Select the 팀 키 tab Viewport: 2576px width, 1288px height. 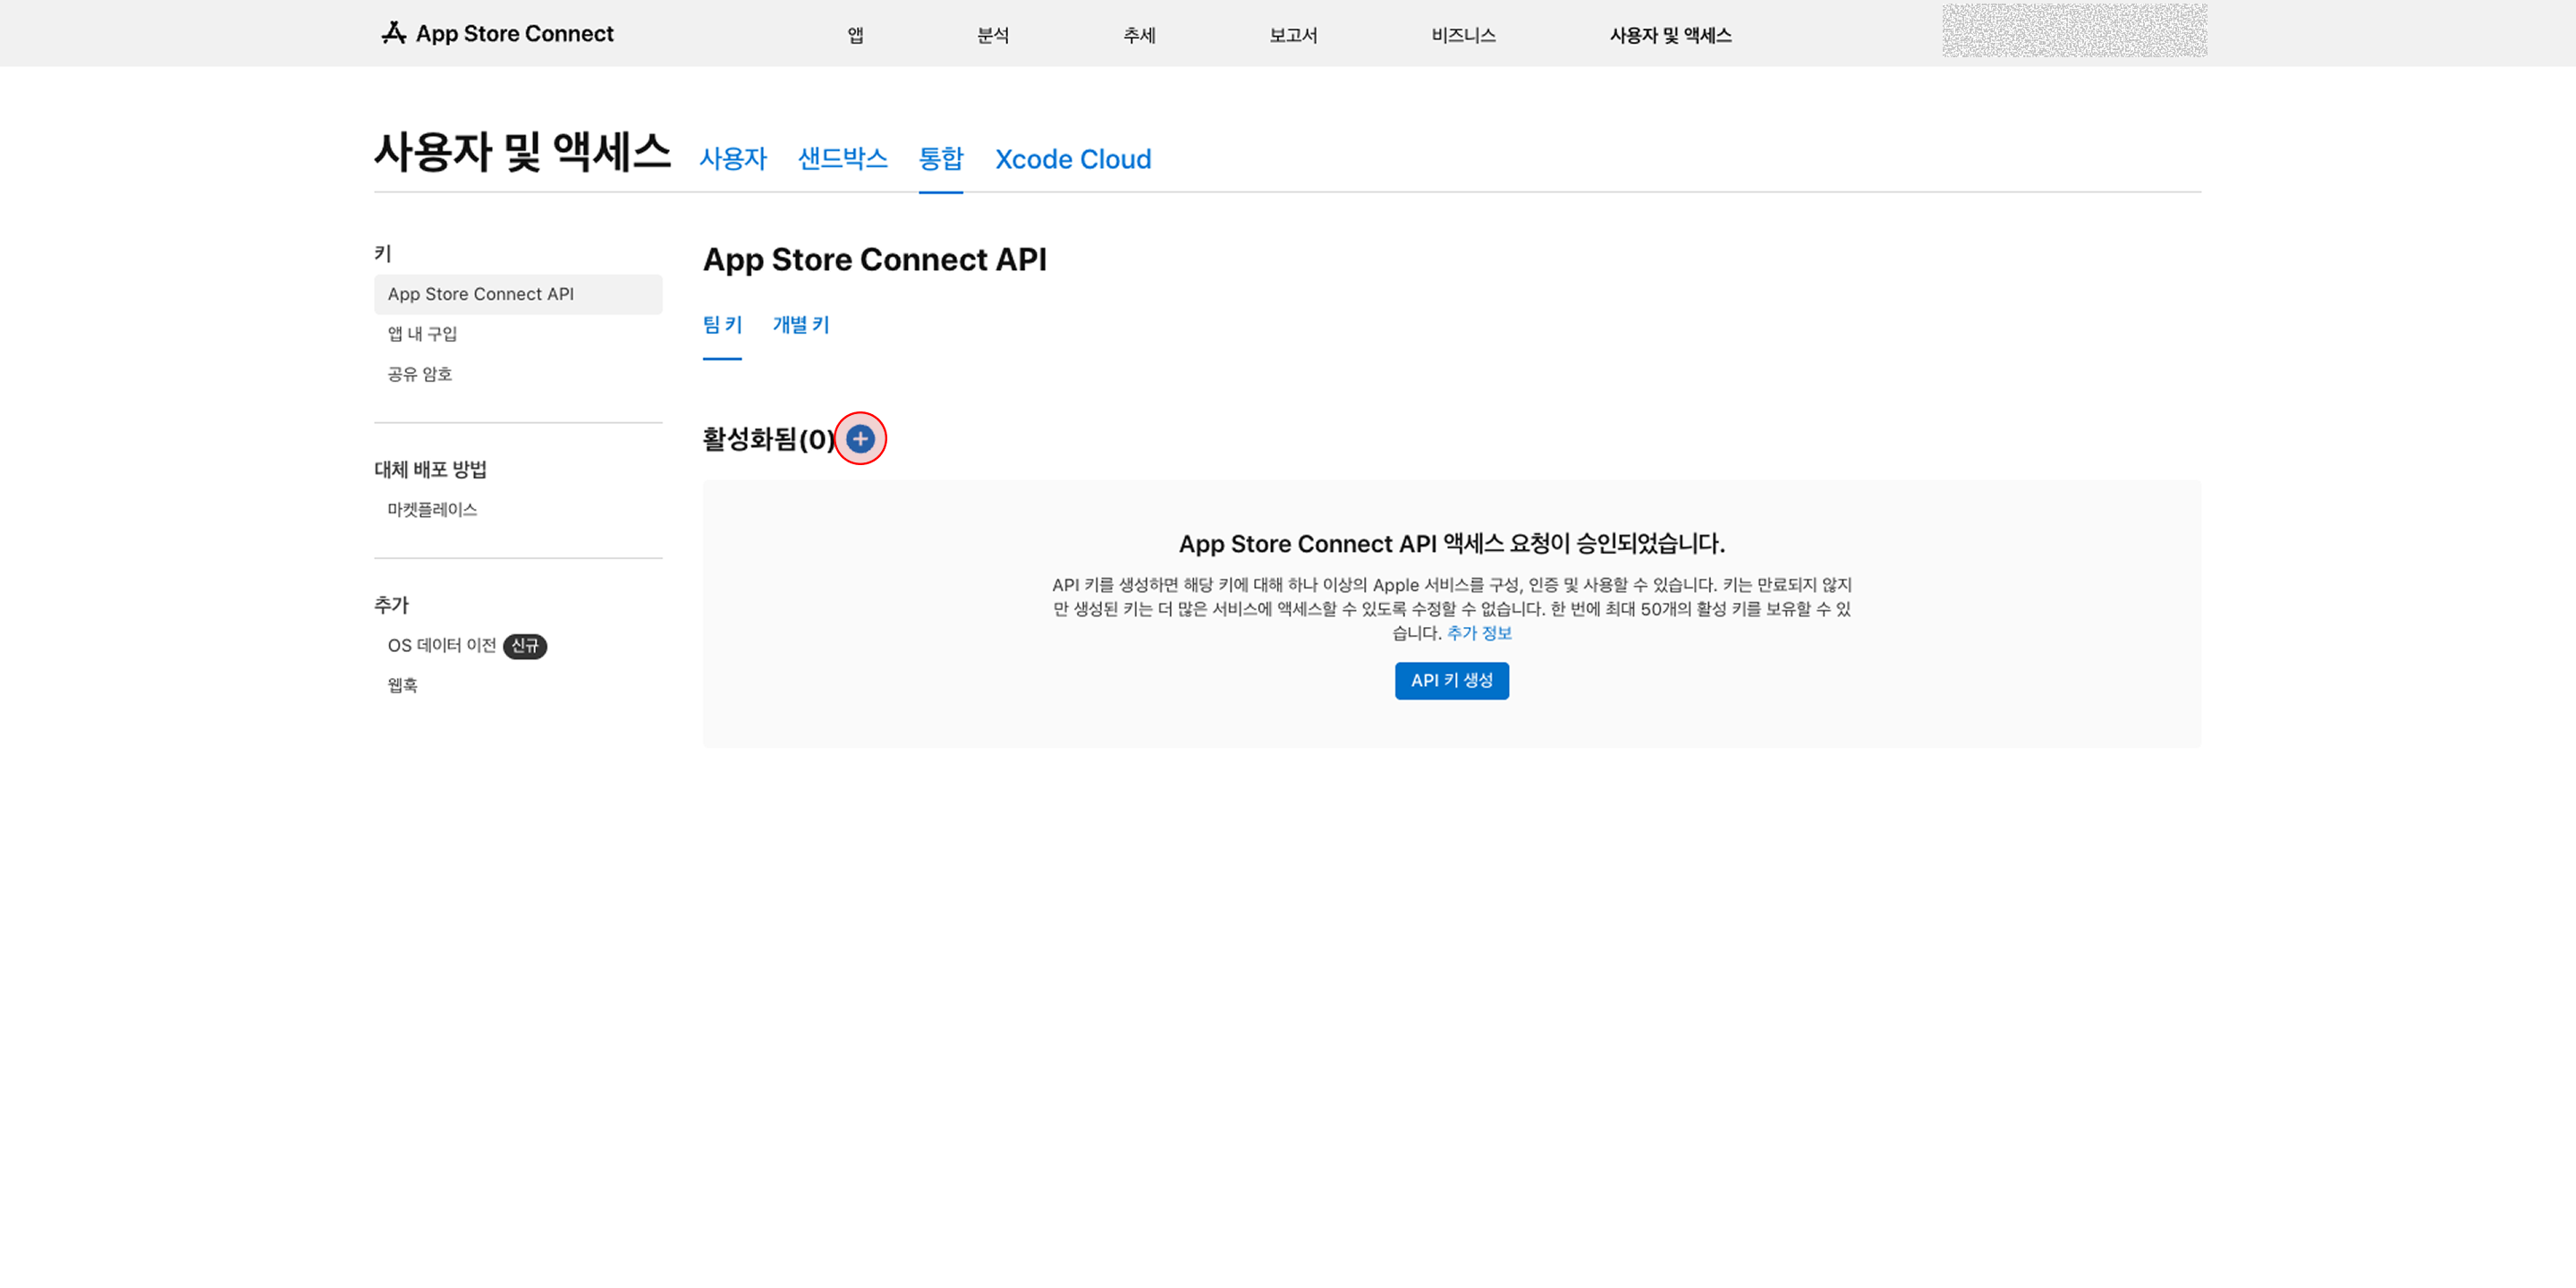(x=722, y=325)
